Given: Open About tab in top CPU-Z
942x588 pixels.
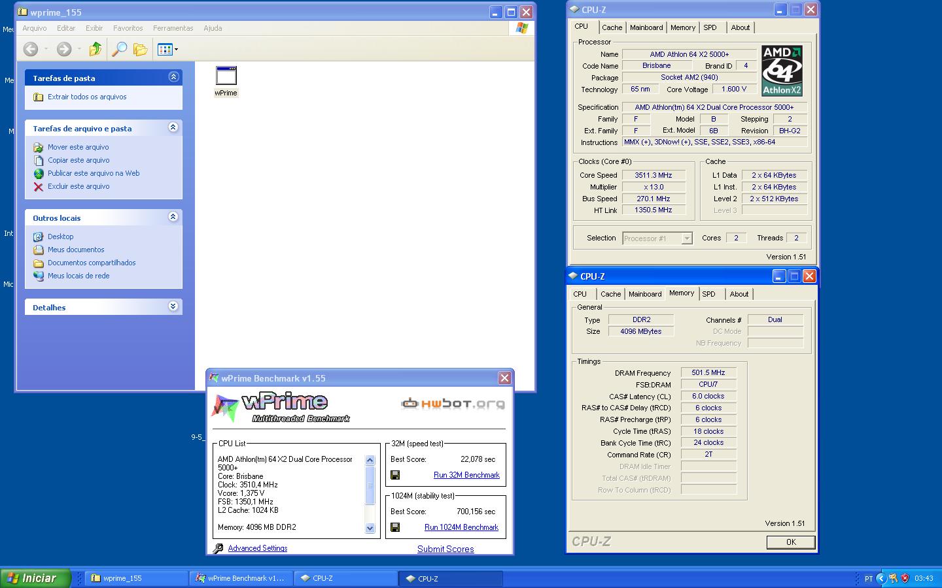Looking at the screenshot, I should pos(741,27).
